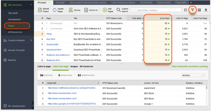
Task: Select the All resources lower tab
Action: (86, 67)
